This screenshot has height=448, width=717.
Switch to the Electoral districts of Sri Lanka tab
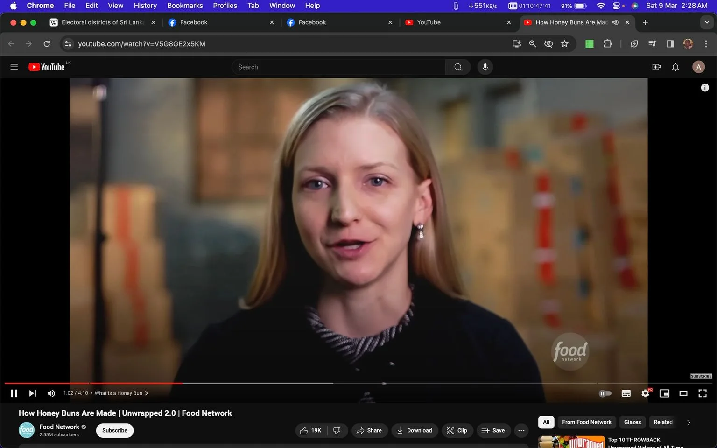click(103, 22)
